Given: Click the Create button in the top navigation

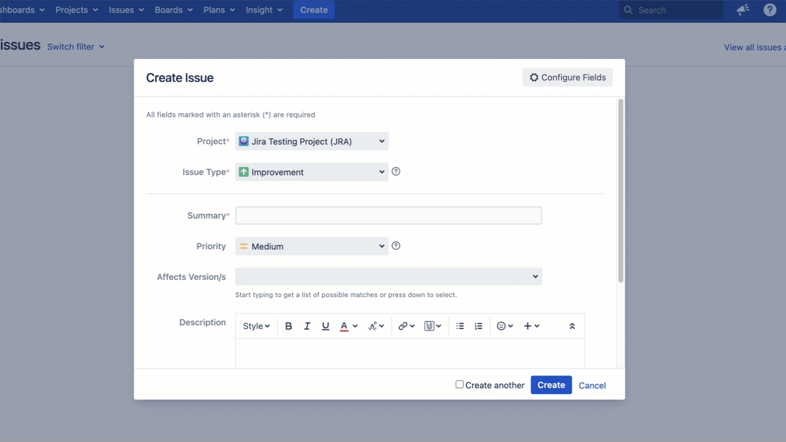Looking at the screenshot, I should pos(314,10).
